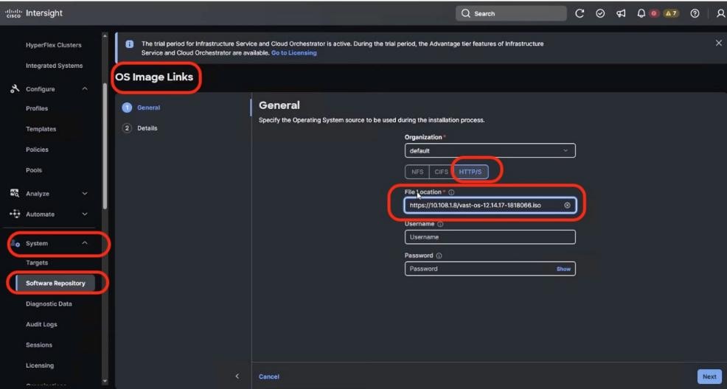This screenshot has height=389, width=727.
Task: Click the Go to Licensing link
Action: click(294, 53)
